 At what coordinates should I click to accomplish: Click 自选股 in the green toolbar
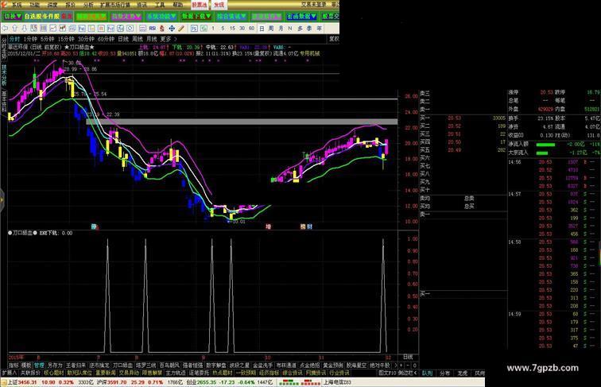pos(33,17)
